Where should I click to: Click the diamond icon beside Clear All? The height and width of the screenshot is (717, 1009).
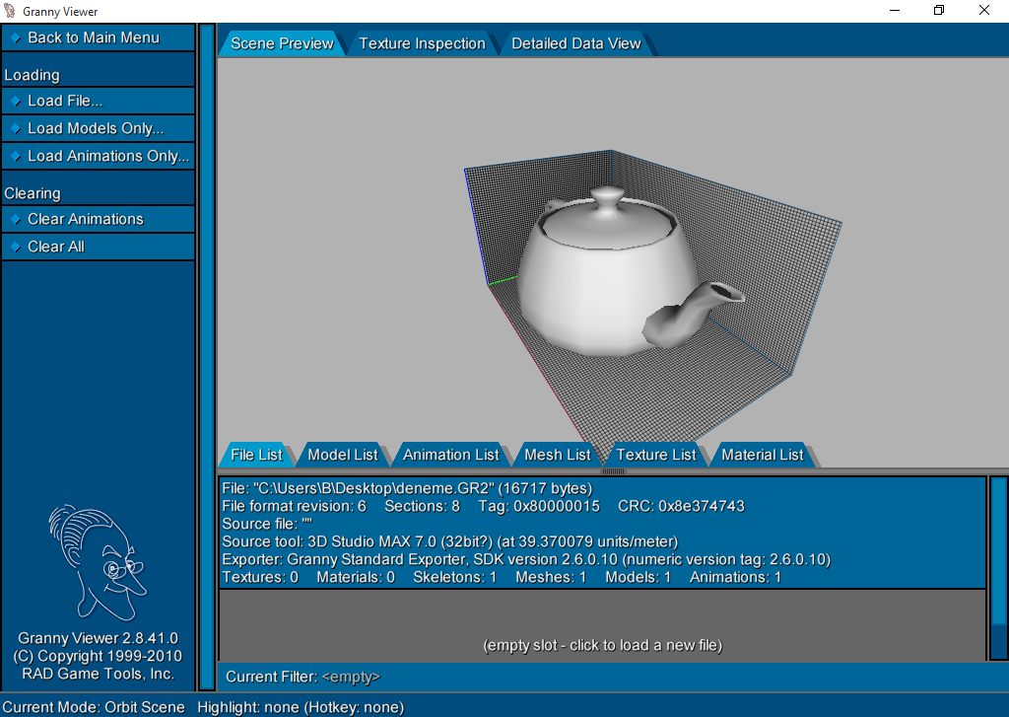pos(16,248)
